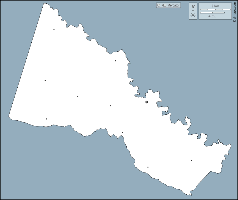Screen dimensions: 238x200
Task: Pick the dot immediately west of the capital ring
Action: (x=110, y=106)
